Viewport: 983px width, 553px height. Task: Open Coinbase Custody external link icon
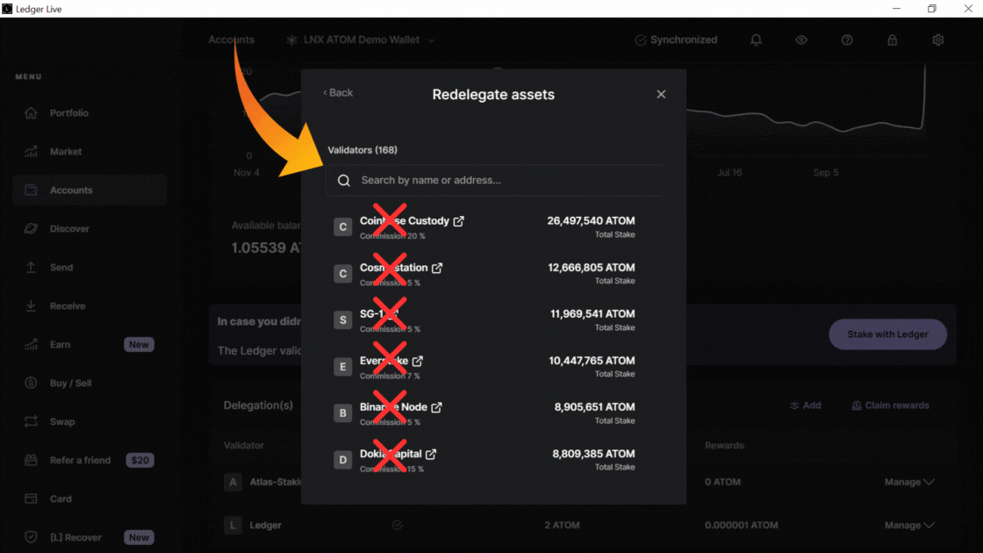(458, 221)
